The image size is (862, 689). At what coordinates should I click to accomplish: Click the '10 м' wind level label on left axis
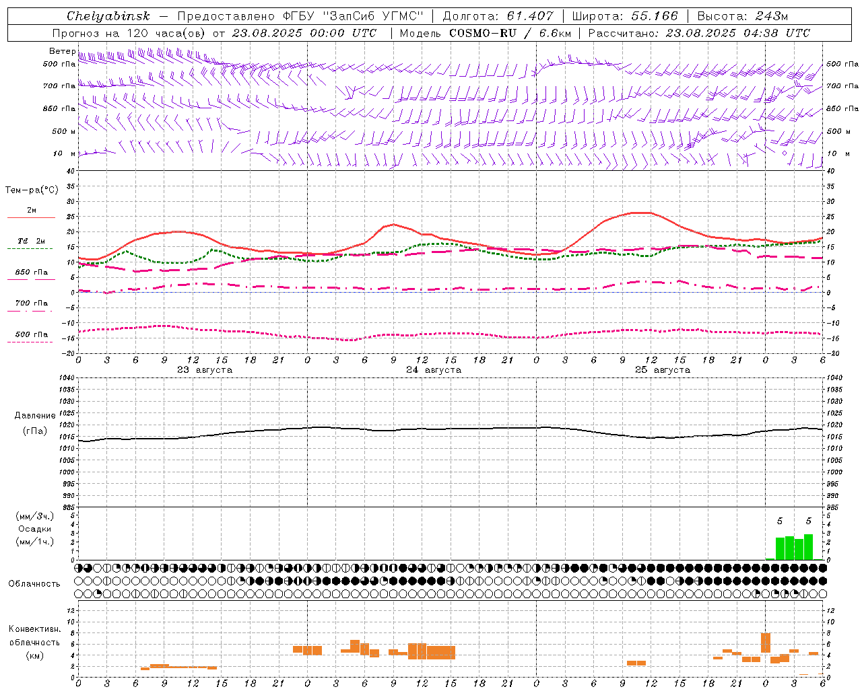click(x=65, y=153)
